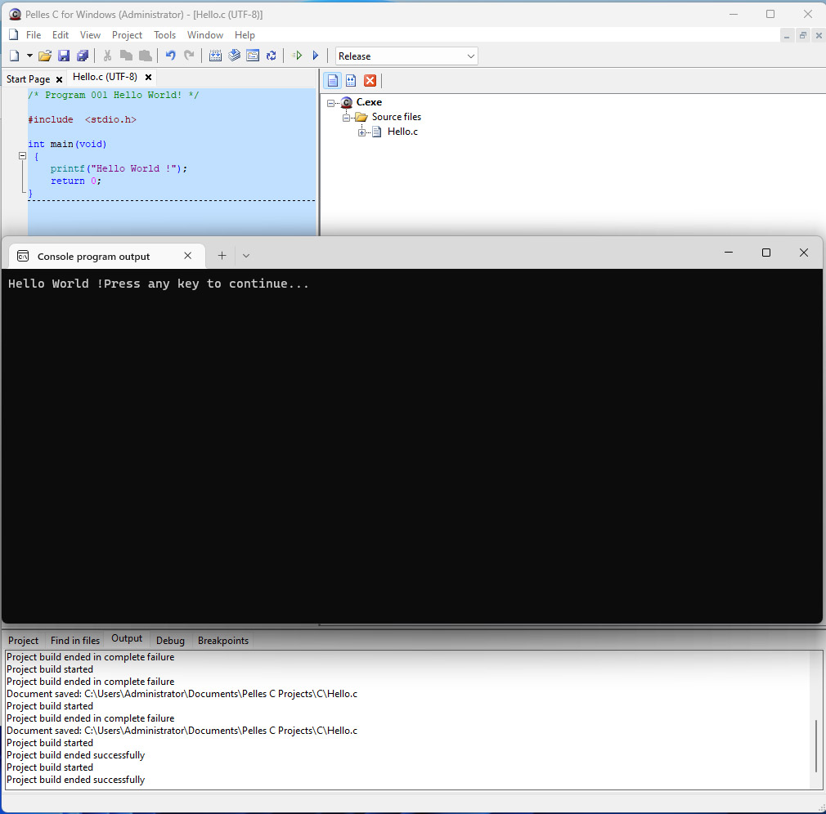
Task: Undo the last edit via toolbar arrow
Action: point(170,56)
